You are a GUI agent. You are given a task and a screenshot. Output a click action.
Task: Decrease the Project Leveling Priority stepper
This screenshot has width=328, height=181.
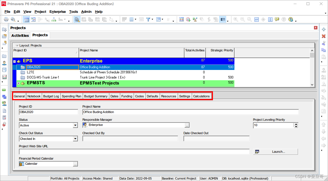pos(296,126)
